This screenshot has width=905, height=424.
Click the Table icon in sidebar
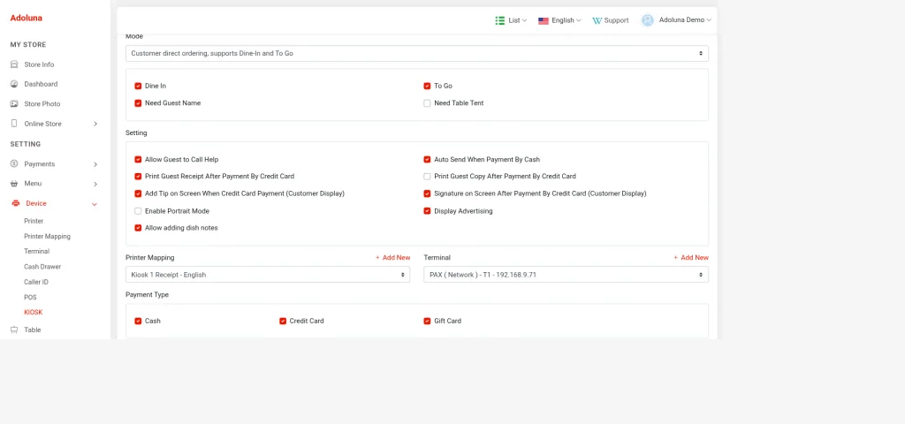tap(14, 330)
